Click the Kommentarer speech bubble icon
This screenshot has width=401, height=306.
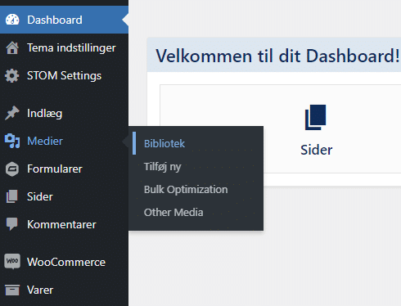[x=12, y=224]
